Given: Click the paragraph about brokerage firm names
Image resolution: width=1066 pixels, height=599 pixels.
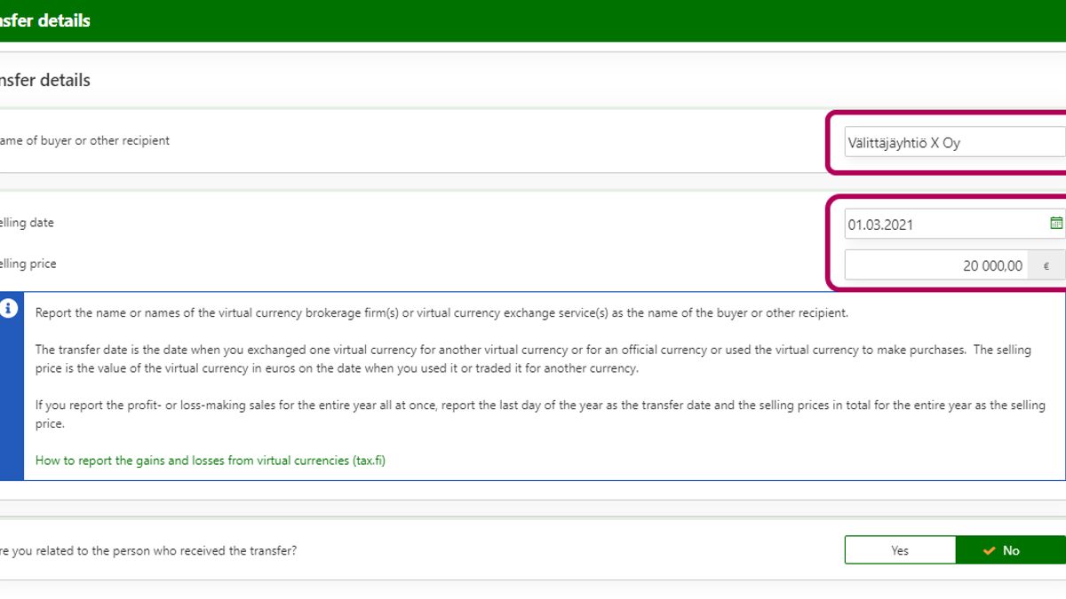Looking at the screenshot, I should pos(442,312).
